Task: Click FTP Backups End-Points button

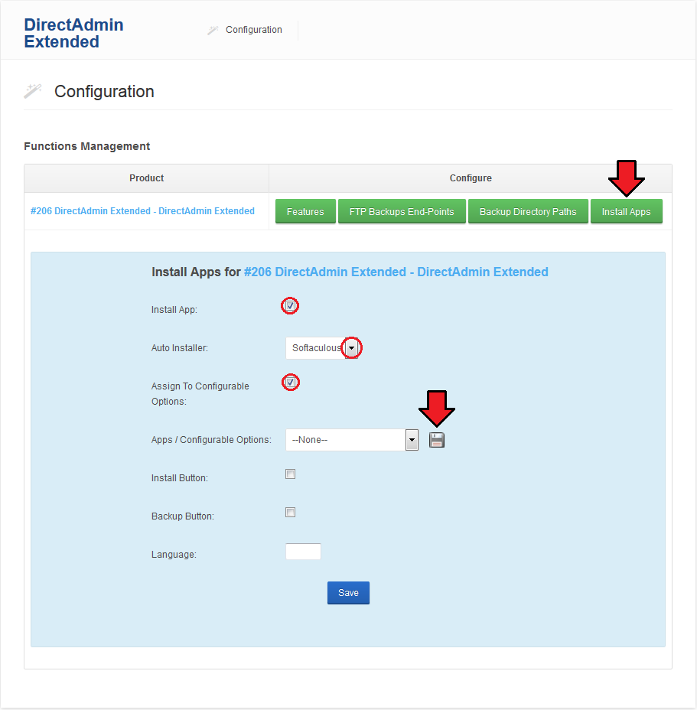Action: tap(402, 211)
